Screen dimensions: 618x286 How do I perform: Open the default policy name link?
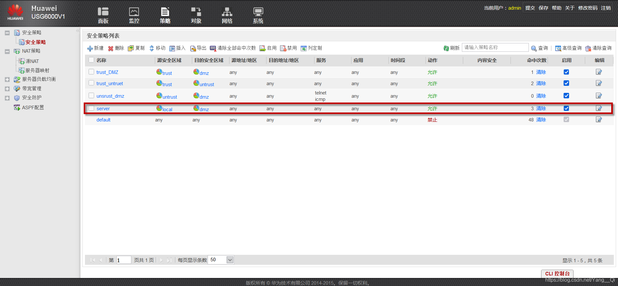pos(103,120)
